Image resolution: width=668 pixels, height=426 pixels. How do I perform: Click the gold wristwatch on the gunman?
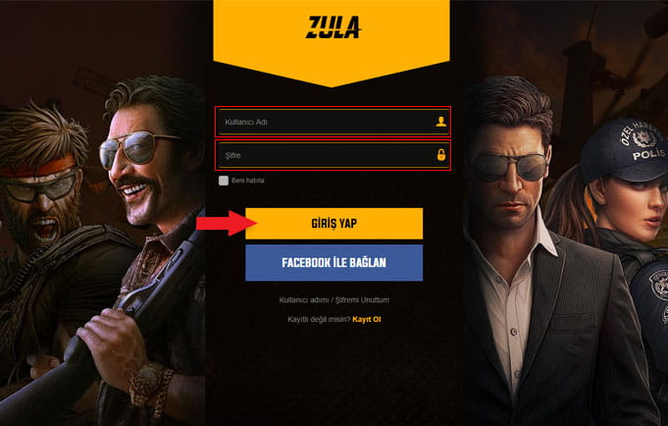coord(148,381)
